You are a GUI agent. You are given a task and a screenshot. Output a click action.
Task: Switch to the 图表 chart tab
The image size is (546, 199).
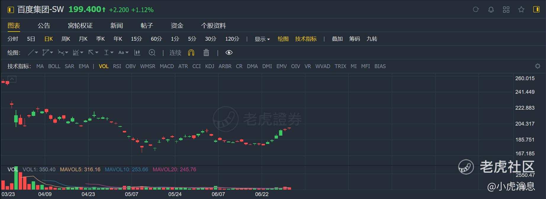pyautogui.click(x=14, y=26)
